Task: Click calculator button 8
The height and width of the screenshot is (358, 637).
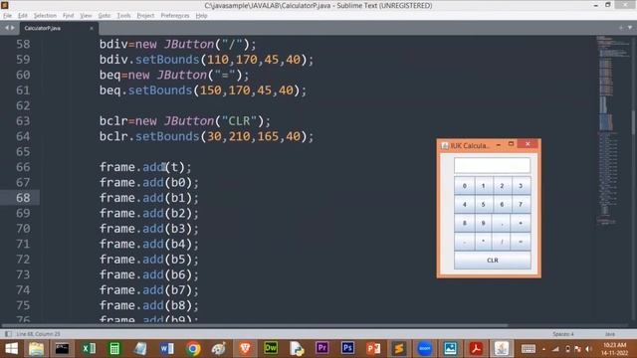Action: tap(465, 223)
